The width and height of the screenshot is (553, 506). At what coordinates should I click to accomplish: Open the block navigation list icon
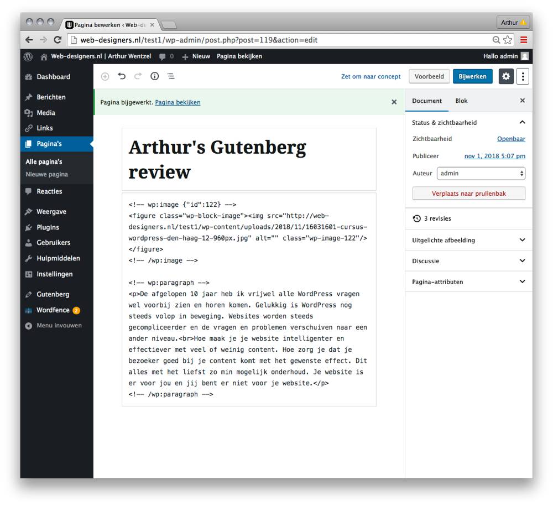[x=171, y=76]
